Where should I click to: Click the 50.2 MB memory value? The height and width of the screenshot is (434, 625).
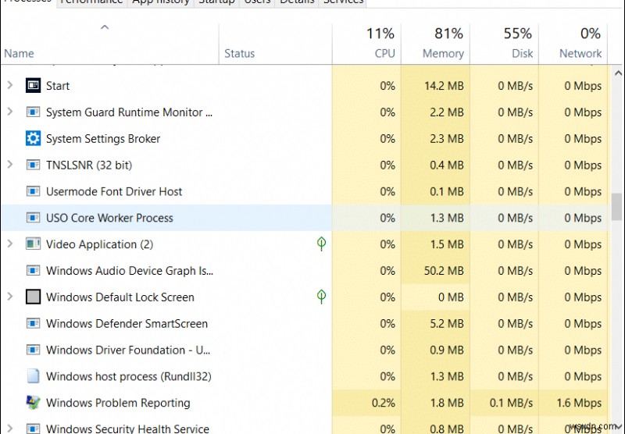(x=444, y=271)
